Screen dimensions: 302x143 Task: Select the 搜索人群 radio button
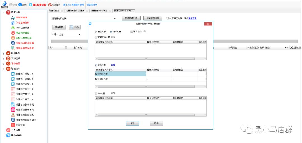point(96,32)
